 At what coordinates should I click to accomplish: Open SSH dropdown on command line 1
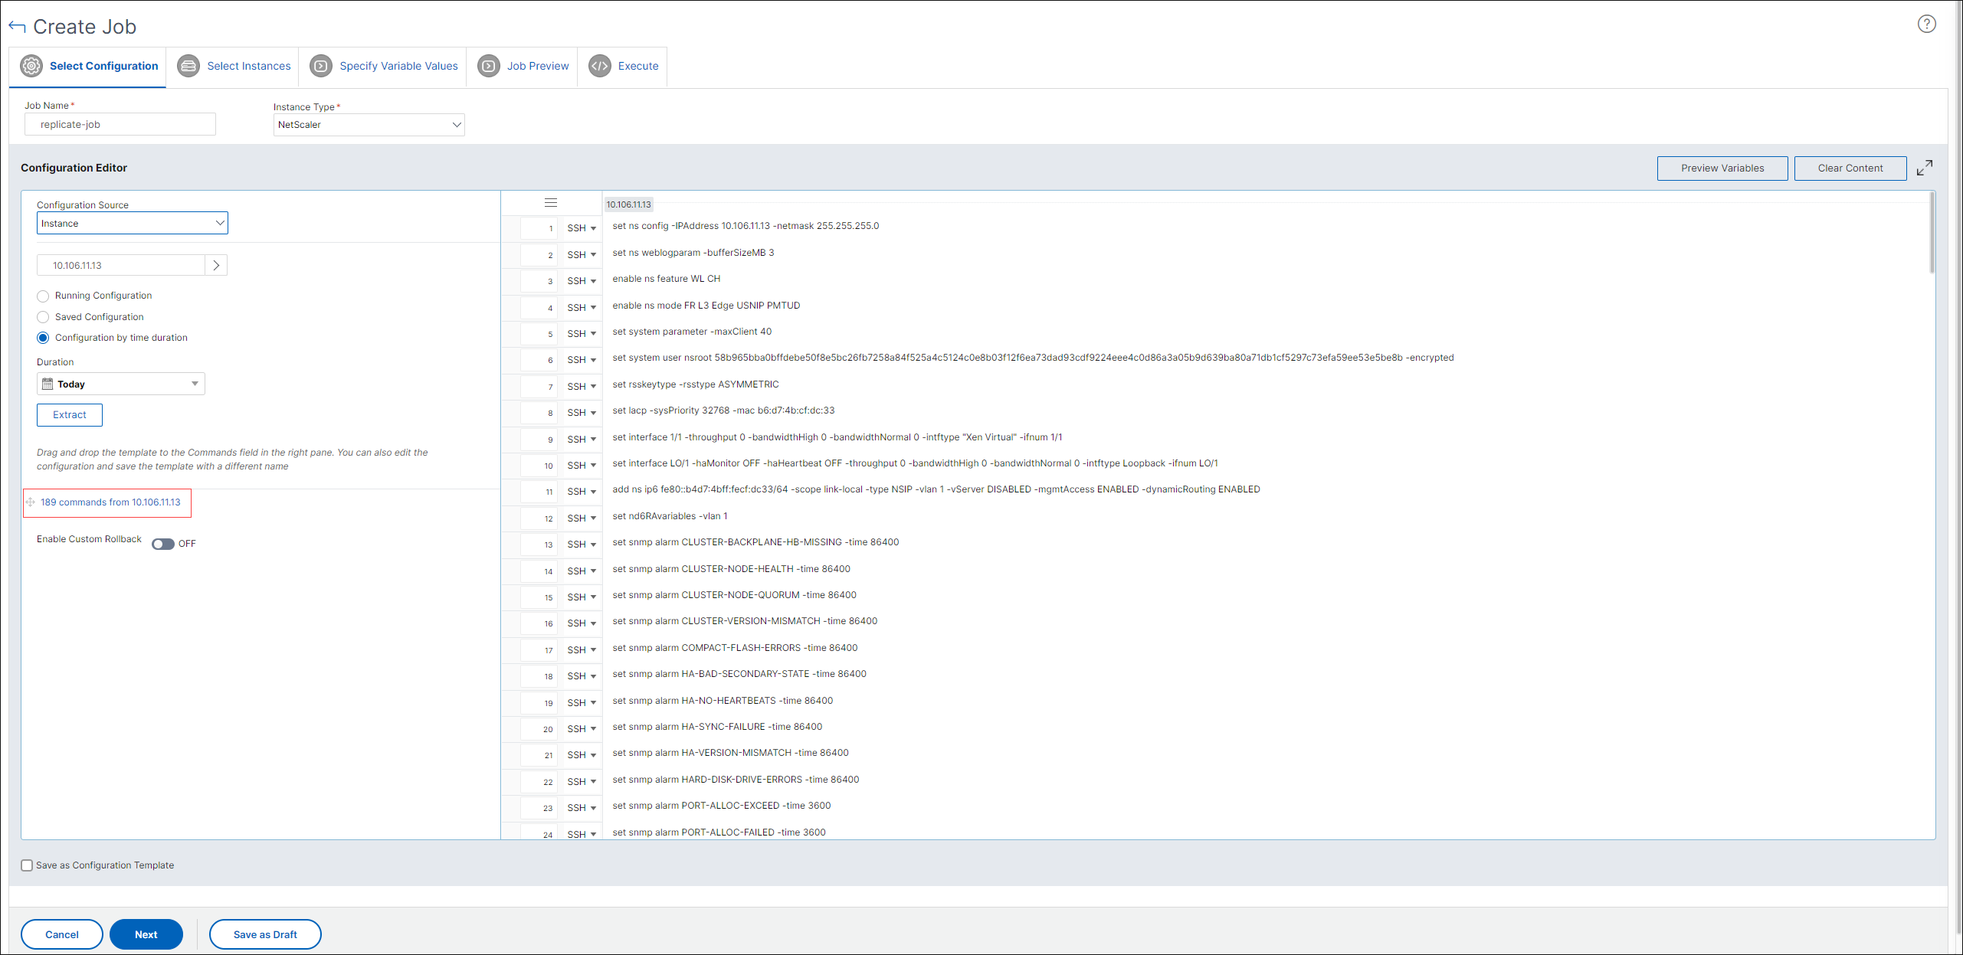(x=582, y=228)
